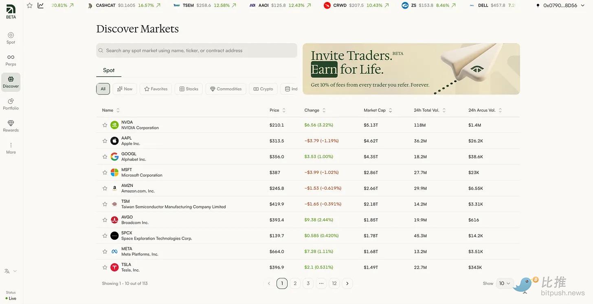The image size is (593, 304).
Task: Open the Perps section in sidebar
Action: click(11, 60)
